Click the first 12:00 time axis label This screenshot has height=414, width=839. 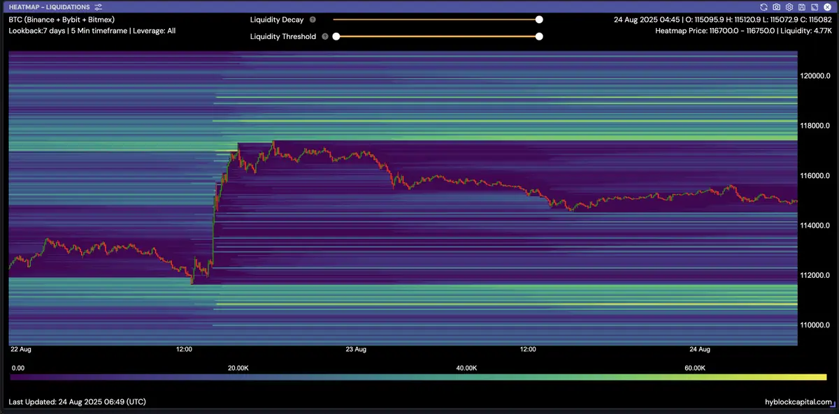point(185,349)
